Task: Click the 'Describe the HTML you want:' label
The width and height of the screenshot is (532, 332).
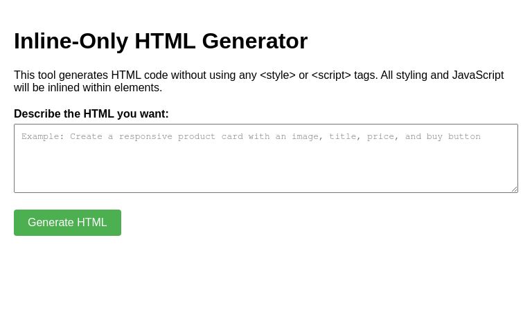Action: tap(91, 114)
